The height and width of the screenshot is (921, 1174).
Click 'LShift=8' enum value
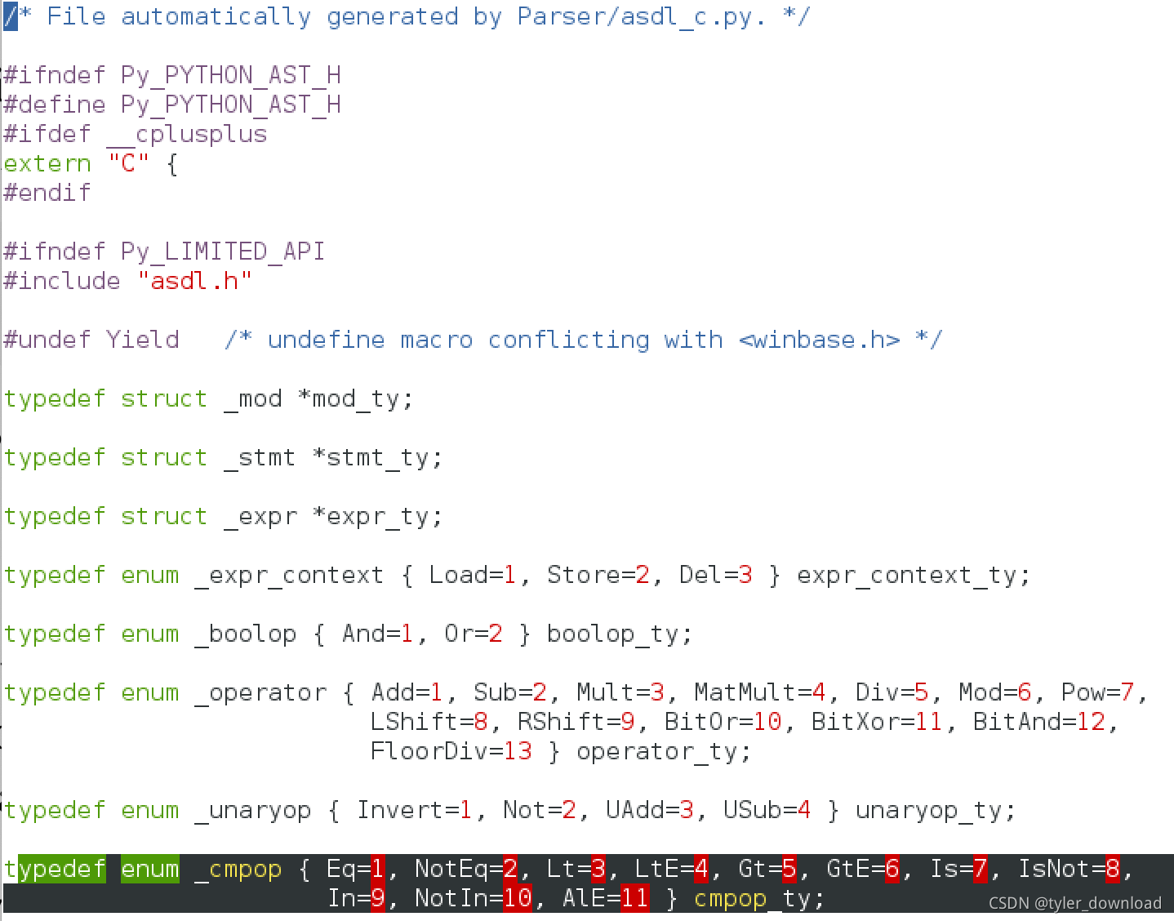[429, 723]
